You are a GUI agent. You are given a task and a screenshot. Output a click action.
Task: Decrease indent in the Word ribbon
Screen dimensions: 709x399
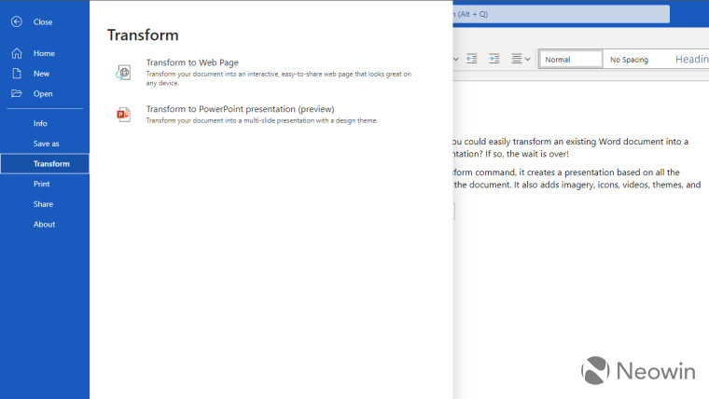pos(472,59)
